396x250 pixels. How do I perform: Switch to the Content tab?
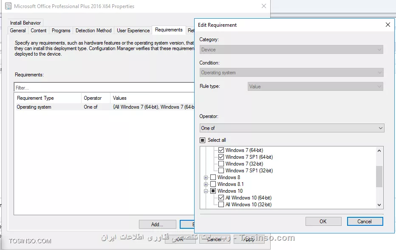click(x=38, y=31)
